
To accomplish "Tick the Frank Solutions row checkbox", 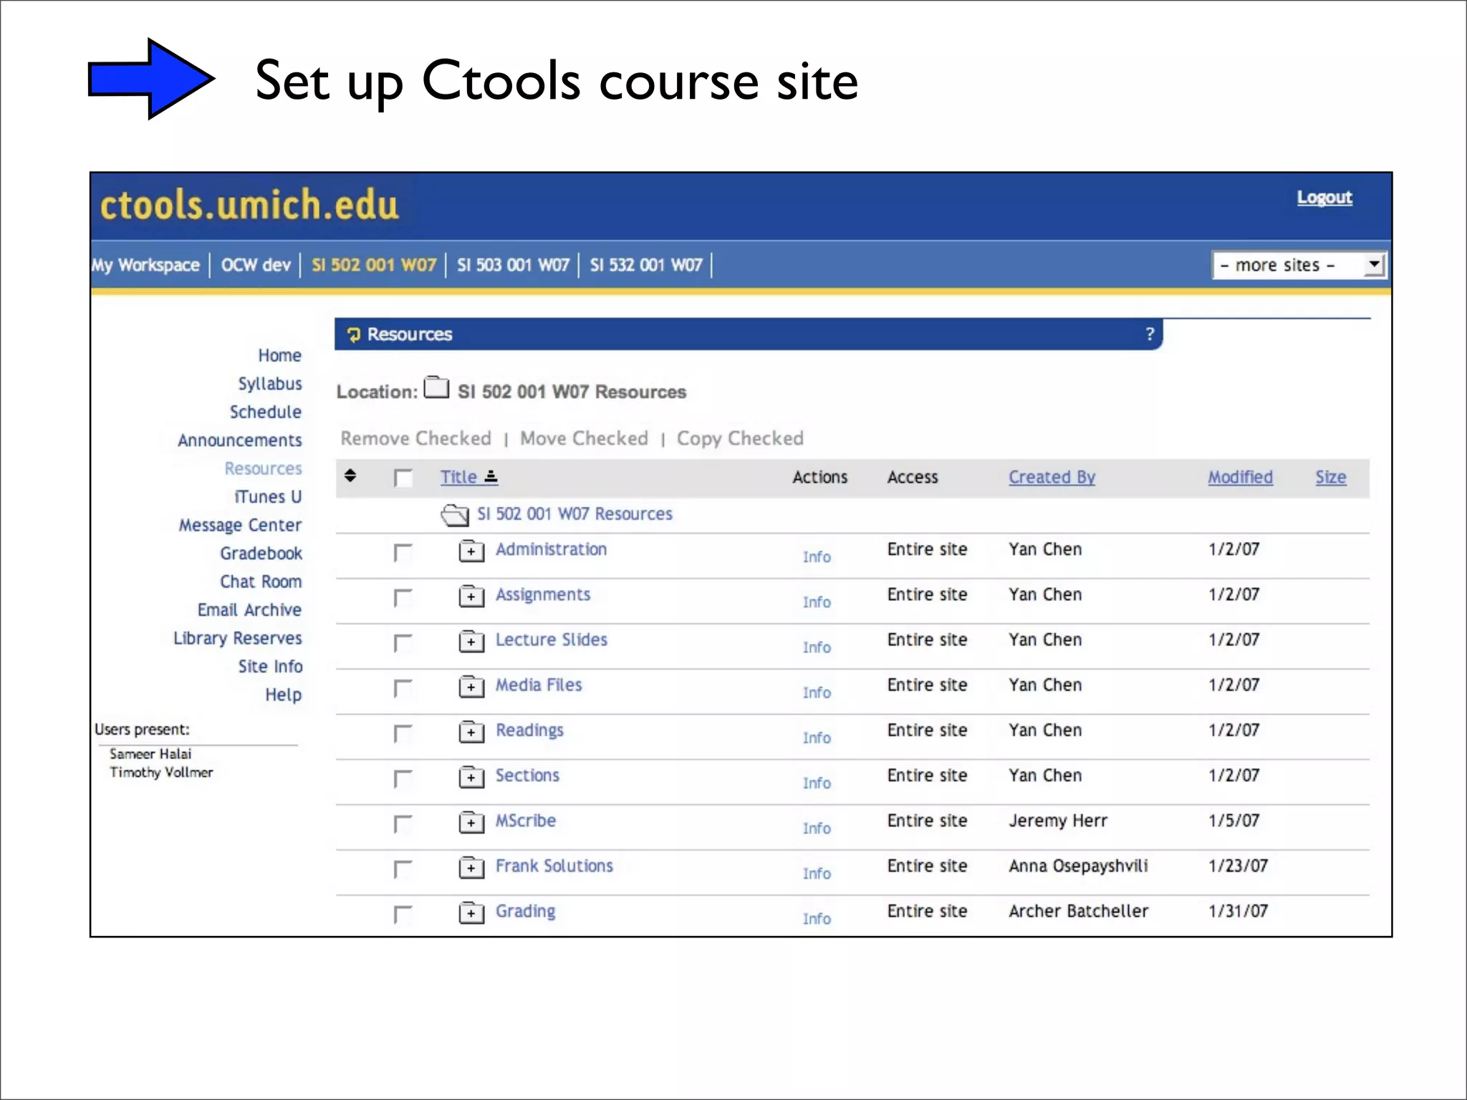I will click(403, 869).
